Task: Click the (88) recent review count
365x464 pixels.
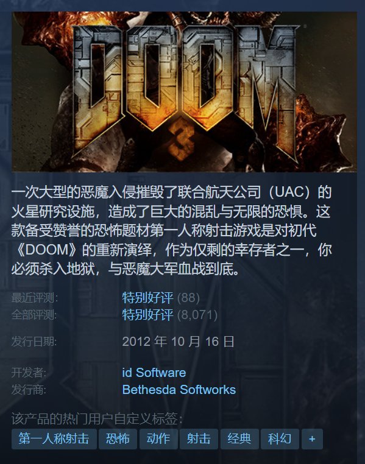Action: (188, 298)
